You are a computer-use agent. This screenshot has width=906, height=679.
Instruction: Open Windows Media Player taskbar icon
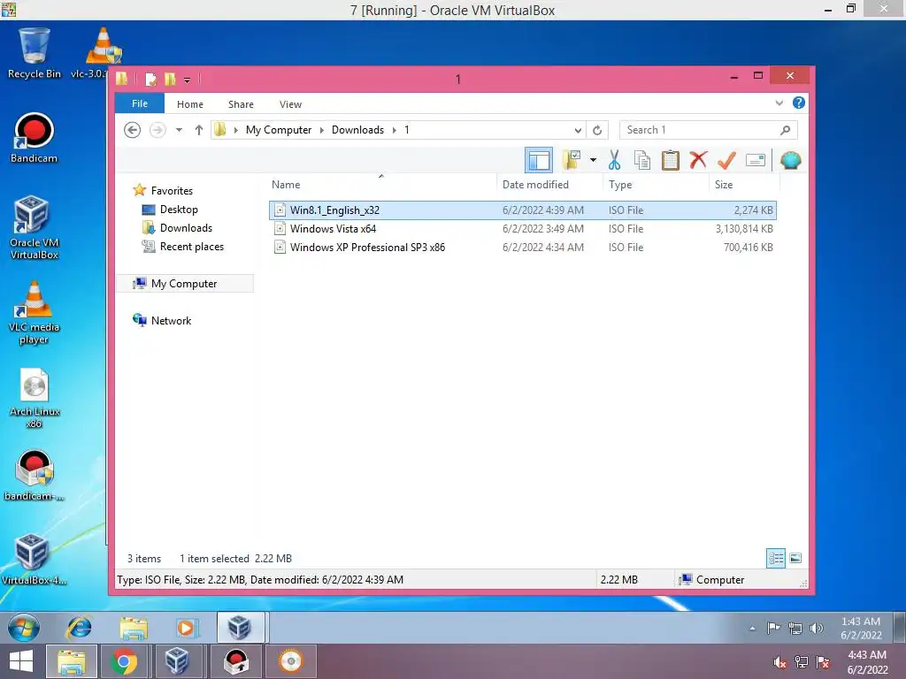point(186,628)
